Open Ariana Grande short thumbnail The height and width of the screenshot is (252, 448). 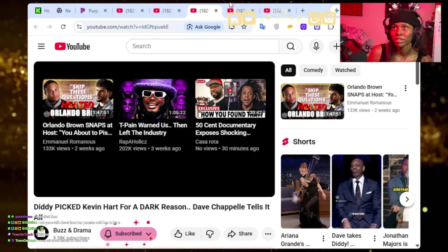[x=306, y=191]
